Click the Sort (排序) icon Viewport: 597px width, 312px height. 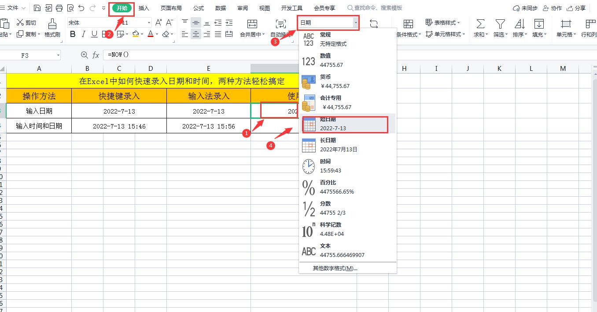pyautogui.click(x=520, y=24)
